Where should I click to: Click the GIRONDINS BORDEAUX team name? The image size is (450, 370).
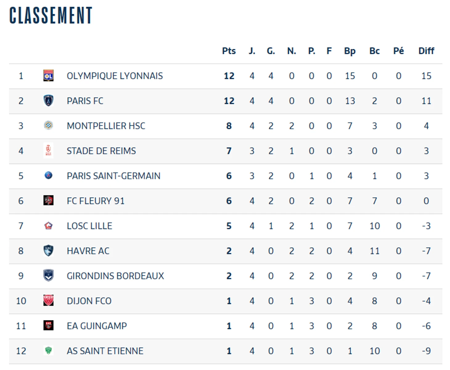(x=115, y=276)
